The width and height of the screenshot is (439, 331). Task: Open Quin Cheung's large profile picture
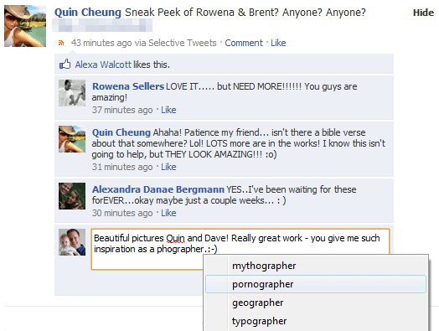coord(25,26)
